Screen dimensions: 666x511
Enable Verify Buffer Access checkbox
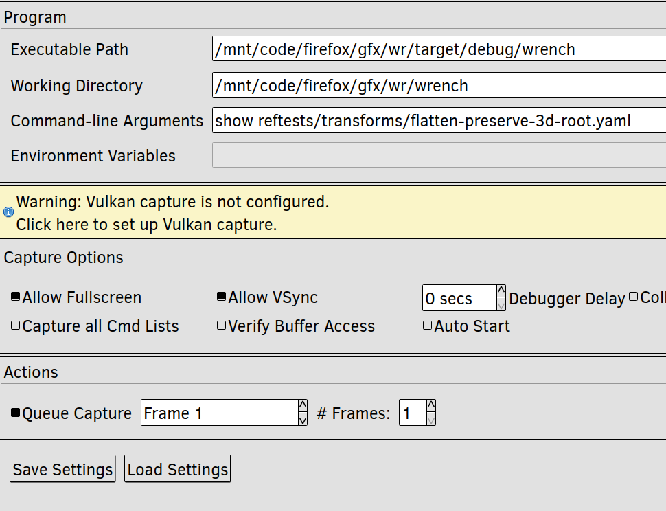[221, 326]
